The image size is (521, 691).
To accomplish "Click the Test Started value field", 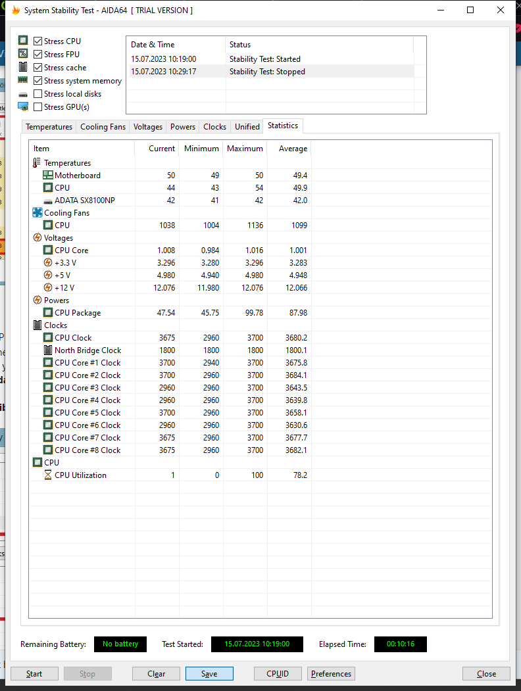I will click(257, 644).
